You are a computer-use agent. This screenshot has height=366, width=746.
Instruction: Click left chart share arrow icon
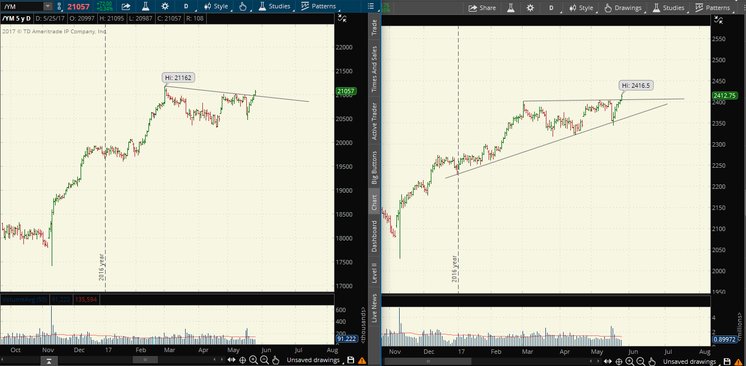(x=126, y=7)
